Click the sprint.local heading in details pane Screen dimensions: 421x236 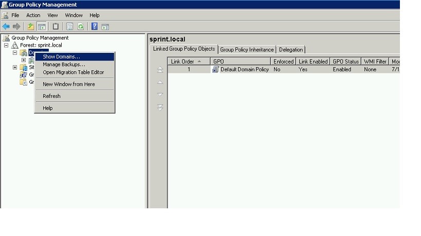pyautogui.click(x=167, y=40)
